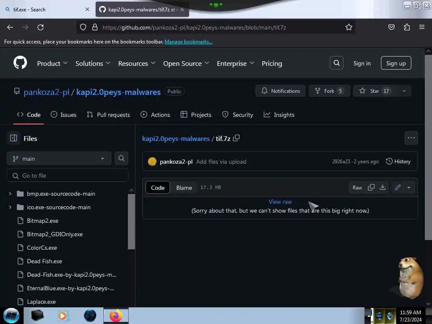The width and height of the screenshot is (432, 324).
Task: Open the Firefox extensions puzzle icon
Action: click(x=407, y=27)
